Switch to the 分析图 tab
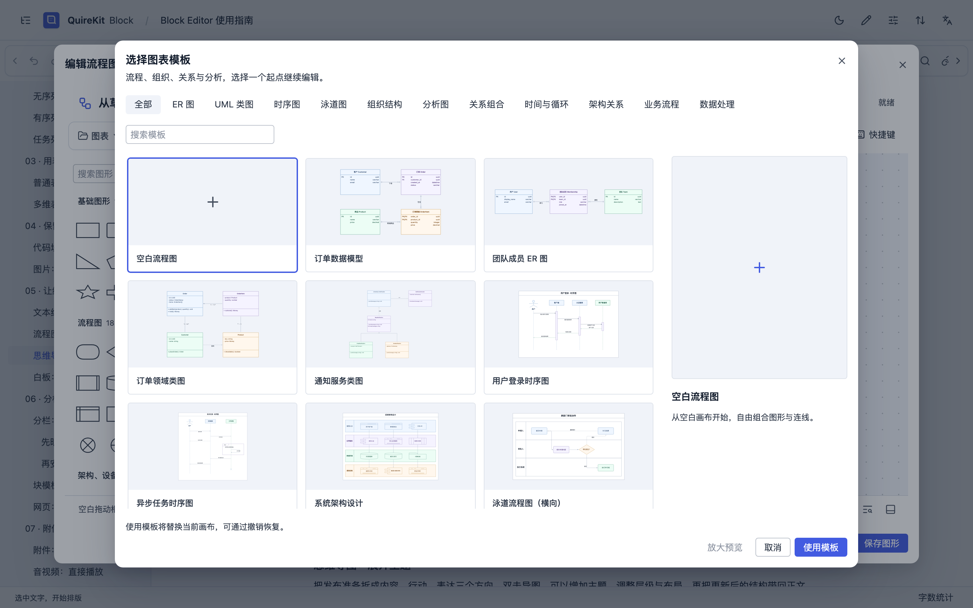 [x=435, y=105]
